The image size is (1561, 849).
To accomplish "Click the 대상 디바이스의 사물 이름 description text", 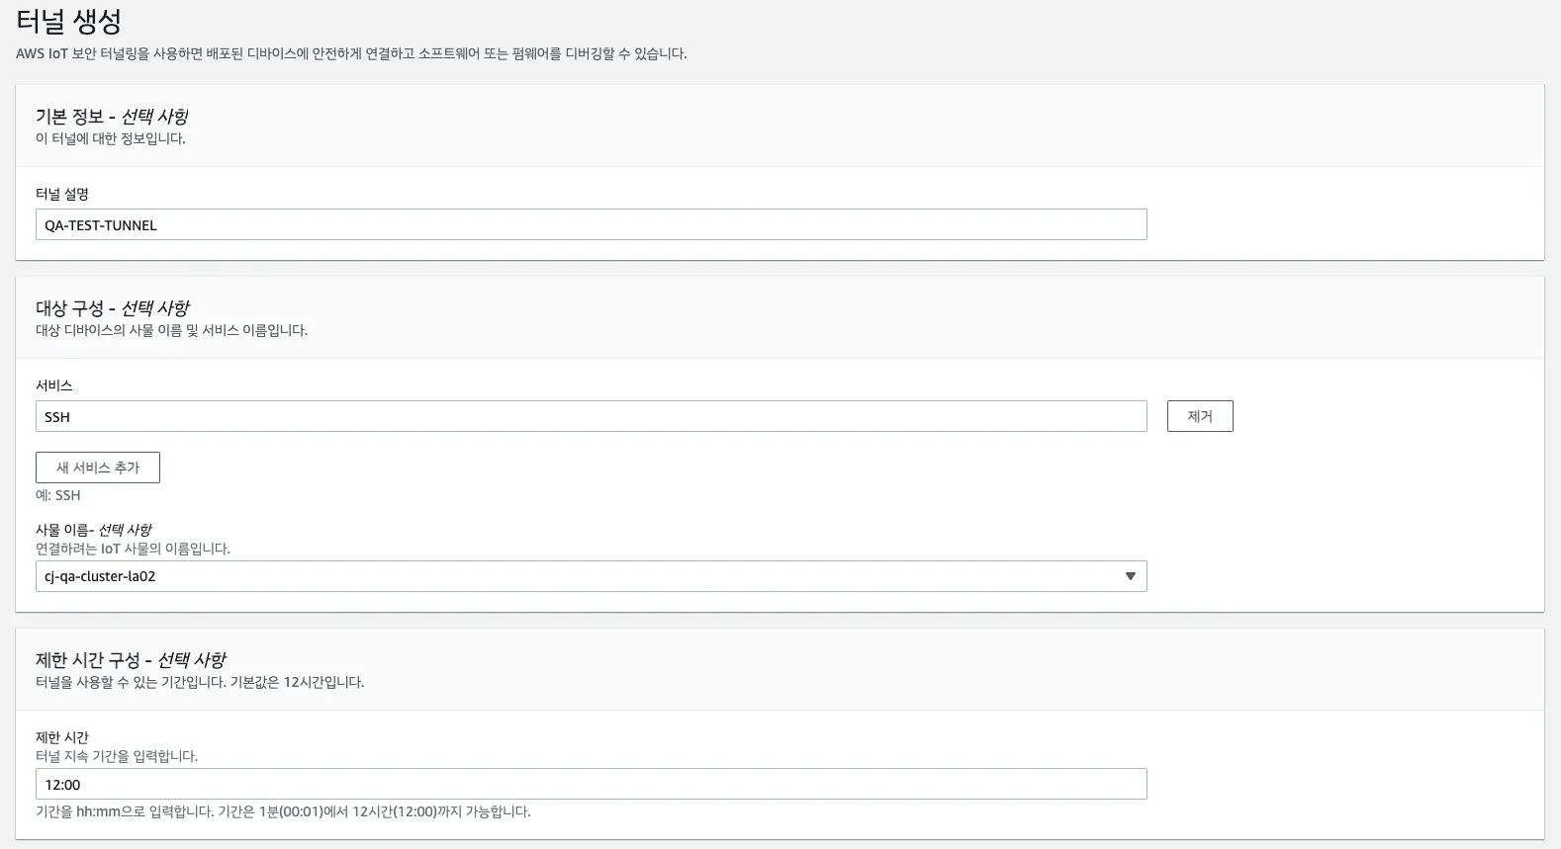I will 171,330.
